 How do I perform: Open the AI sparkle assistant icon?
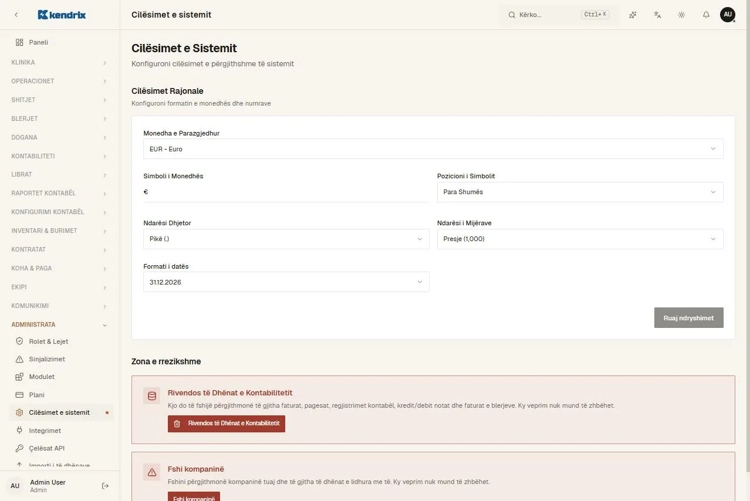(633, 15)
